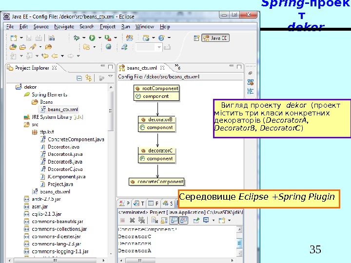The width and height of the screenshot is (351, 263).
Task: Open the Window menu
Action: [145, 26]
